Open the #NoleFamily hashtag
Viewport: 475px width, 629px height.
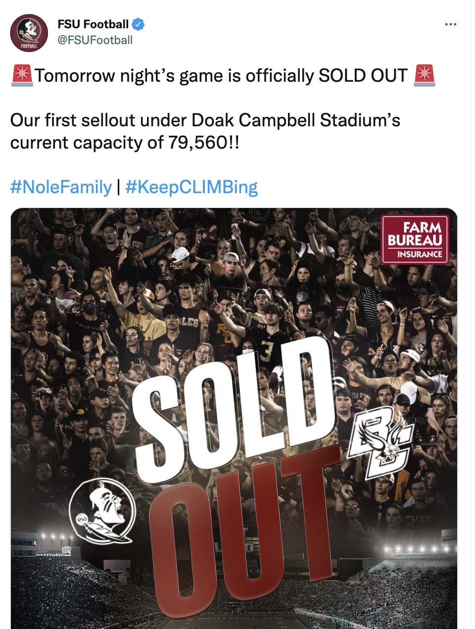(61, 187)
